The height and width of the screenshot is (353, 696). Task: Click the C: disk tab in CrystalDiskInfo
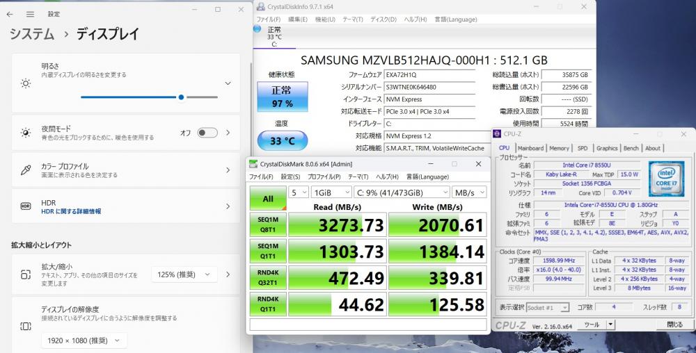click(x=274, y=37)
